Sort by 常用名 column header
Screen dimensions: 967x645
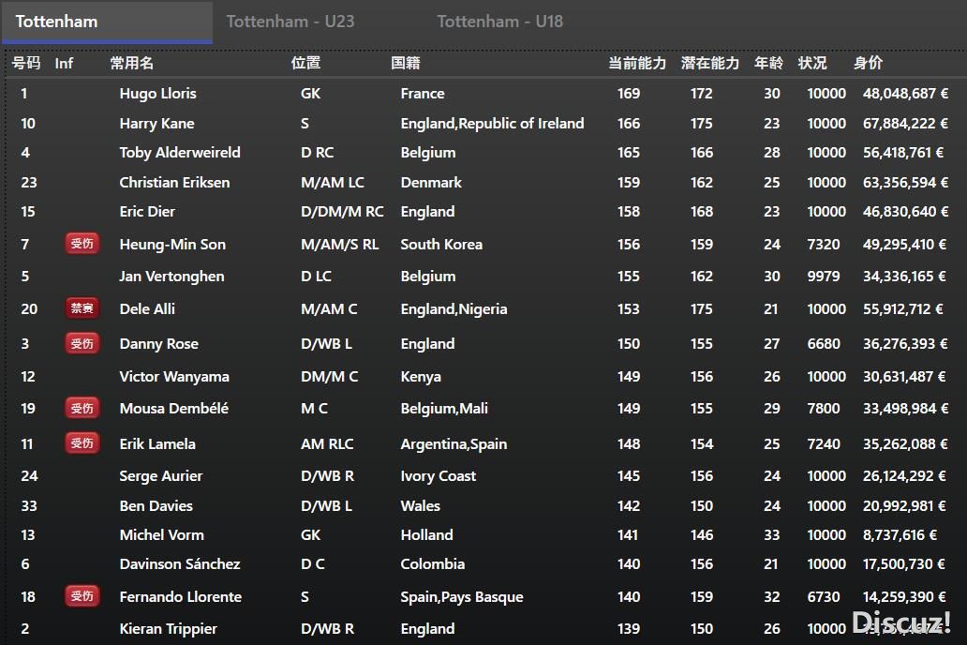click(131, 63)
